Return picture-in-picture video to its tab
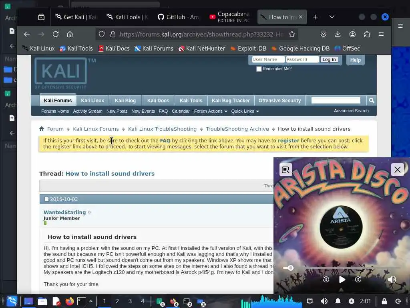This screenshot has width=410, height=308. 285,170
